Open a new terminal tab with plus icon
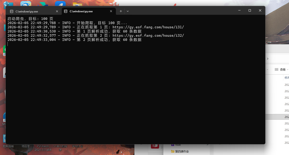 pos(121,11)
